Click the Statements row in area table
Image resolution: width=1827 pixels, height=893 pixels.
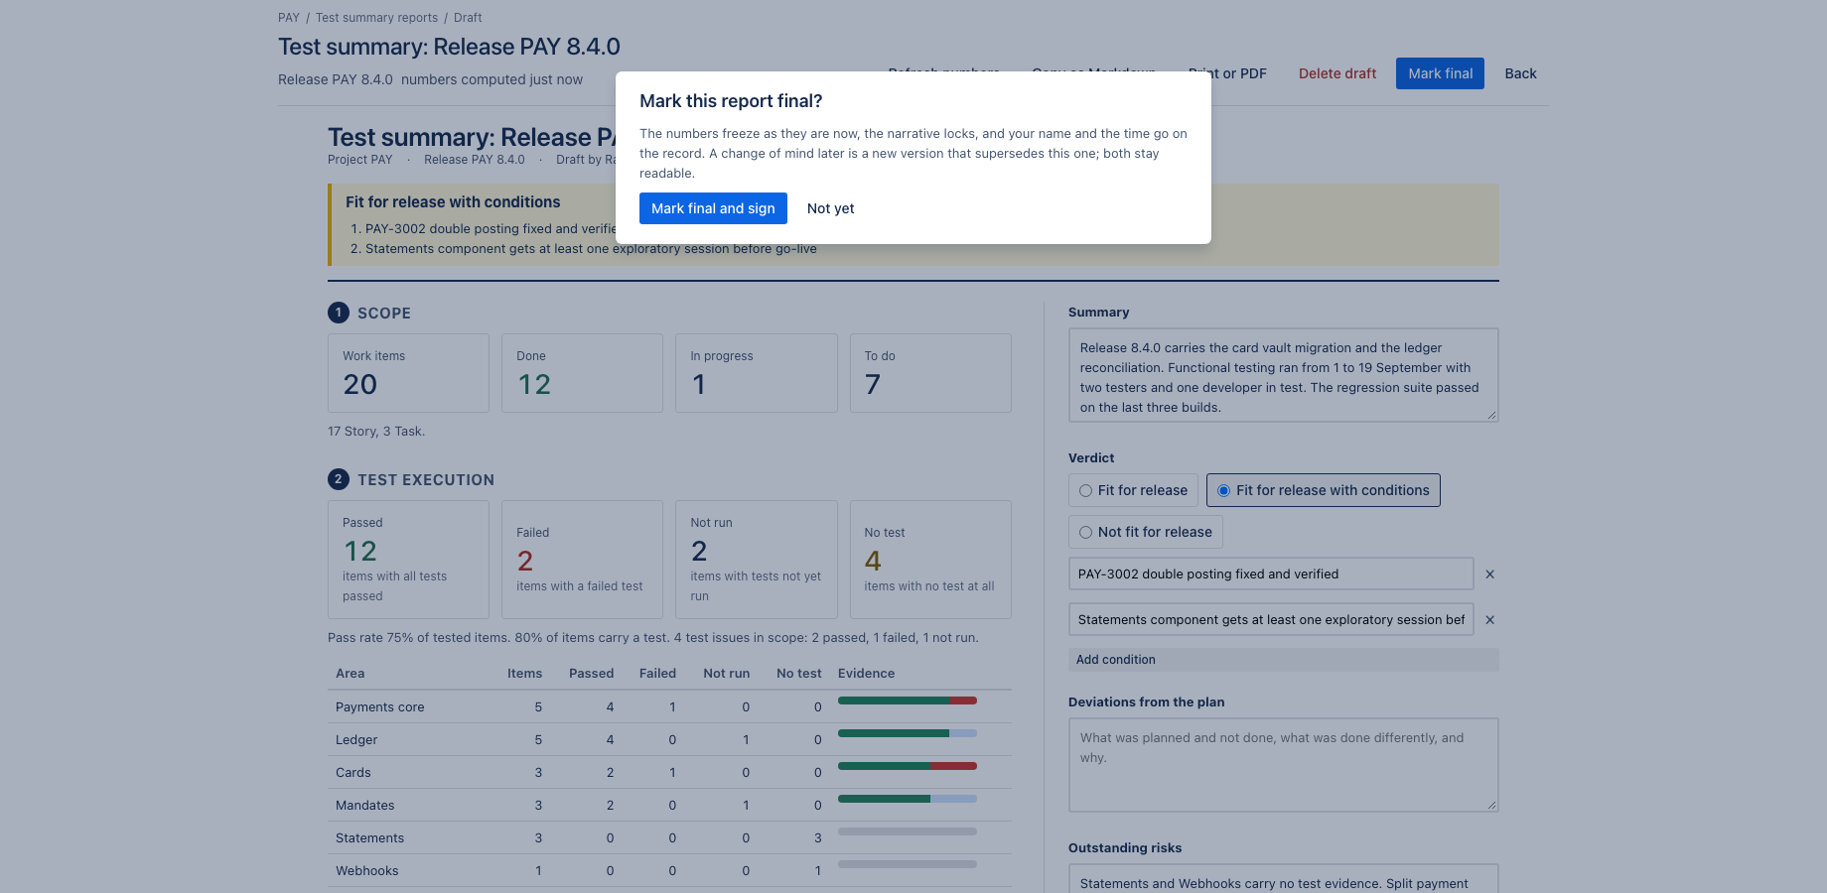click(669, 837)
